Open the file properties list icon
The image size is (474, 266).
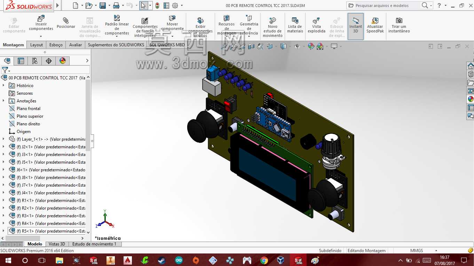coord(166,6)
